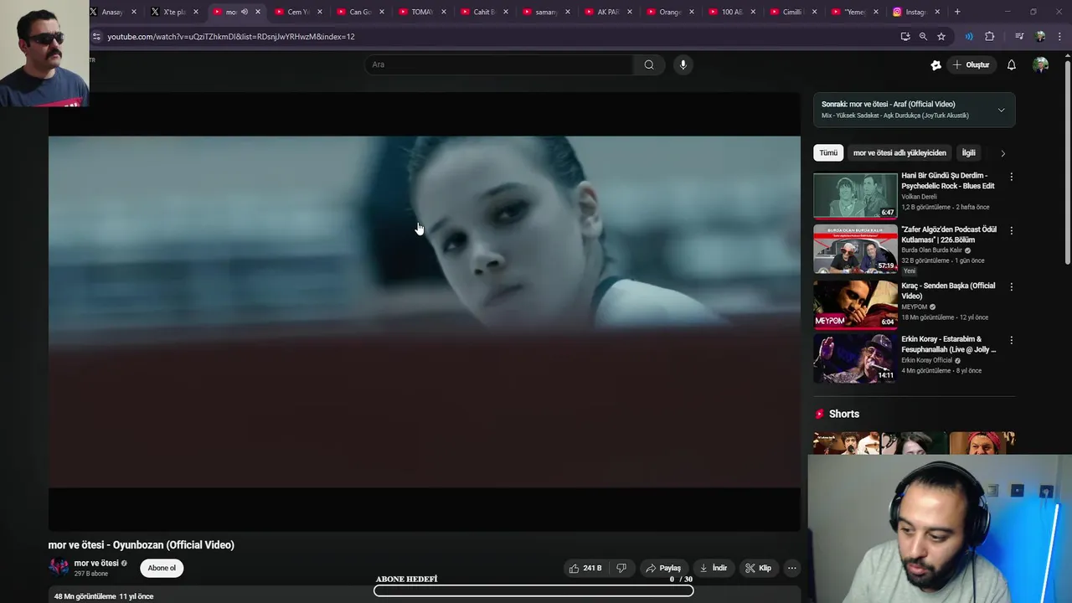This screenshot has height=603, width=1072.
Task: Open YouTube notifications bell
Action: 1011,64
